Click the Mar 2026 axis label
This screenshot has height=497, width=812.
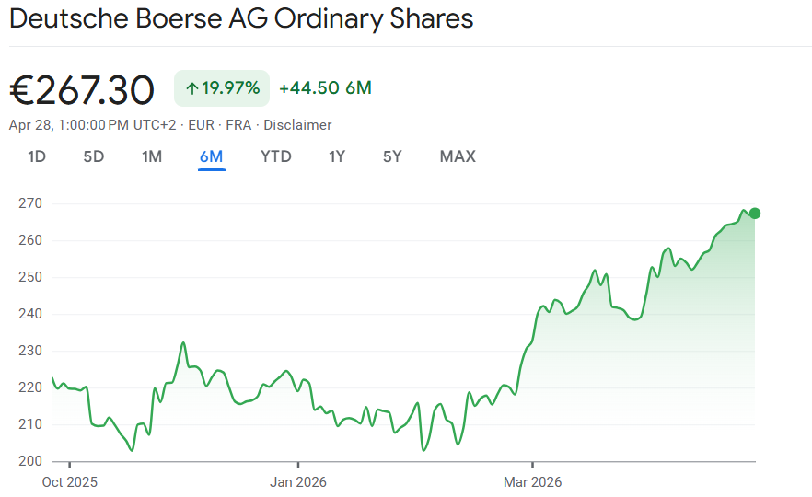point(532,481)
